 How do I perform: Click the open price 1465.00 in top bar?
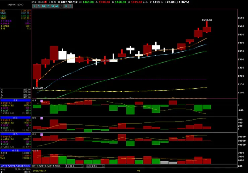[88, 2]
